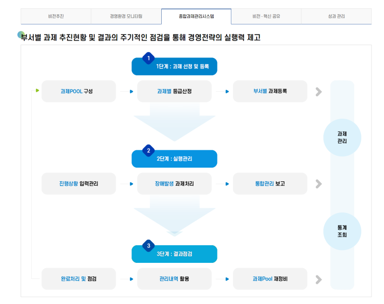This screenshot has height=304, width=384.
Task: Click the 장애발생 과제처리 box
Action: click(174, 184)
